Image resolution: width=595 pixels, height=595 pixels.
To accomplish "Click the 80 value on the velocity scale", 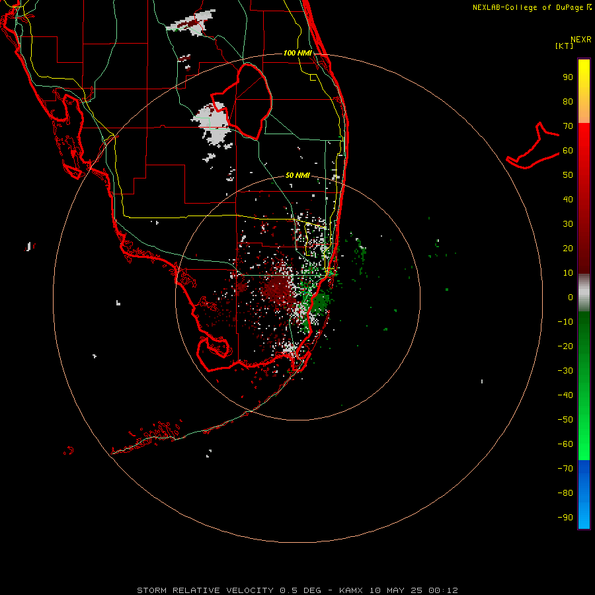I will [568, 102].
